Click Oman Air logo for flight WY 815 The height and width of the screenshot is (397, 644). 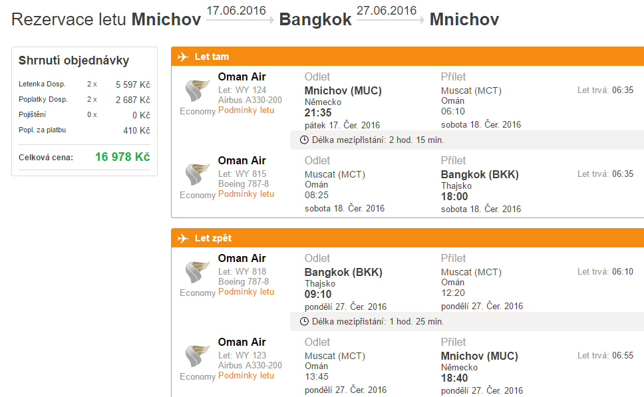point(198,174)
